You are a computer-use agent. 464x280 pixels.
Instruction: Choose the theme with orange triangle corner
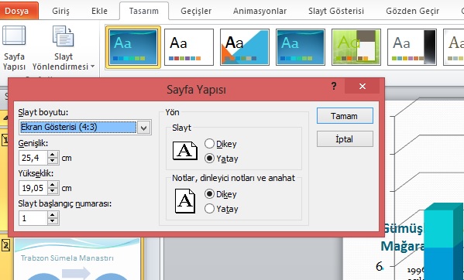click(245, 47)
